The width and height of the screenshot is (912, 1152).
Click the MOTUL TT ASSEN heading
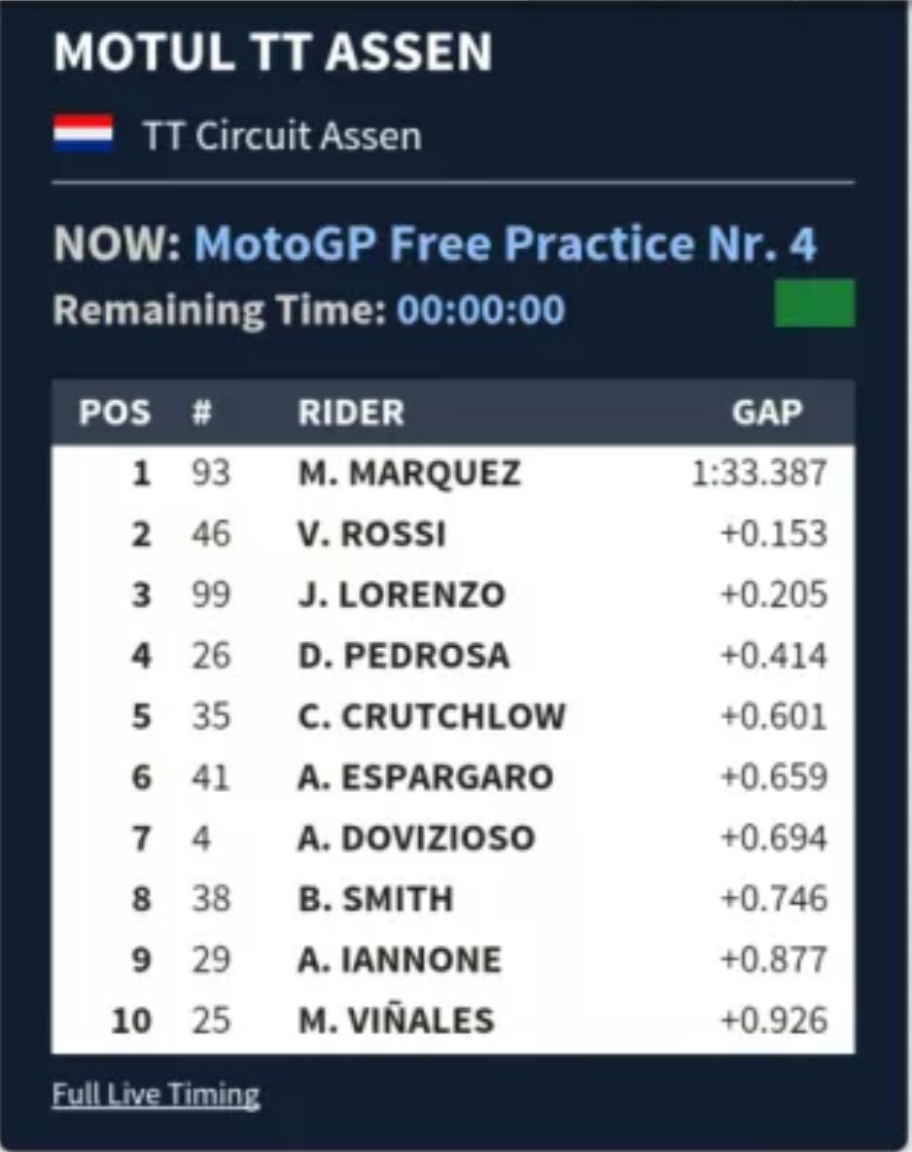273,53
